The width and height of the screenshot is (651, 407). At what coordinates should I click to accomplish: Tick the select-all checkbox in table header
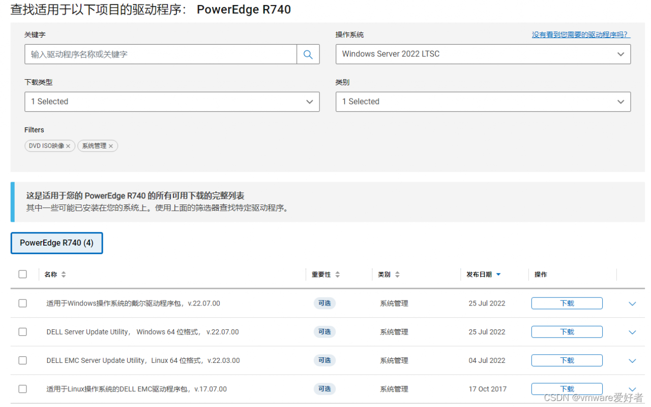[x=22, y=274]
